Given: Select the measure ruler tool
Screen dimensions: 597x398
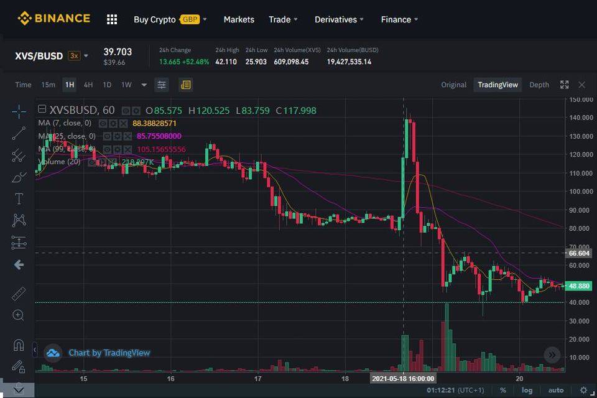Looking at the screenshot, I should pos(19,292).
